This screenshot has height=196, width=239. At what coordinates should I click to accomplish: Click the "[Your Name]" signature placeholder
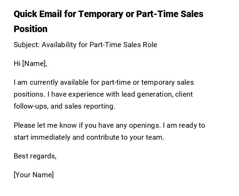pos(33,175)
